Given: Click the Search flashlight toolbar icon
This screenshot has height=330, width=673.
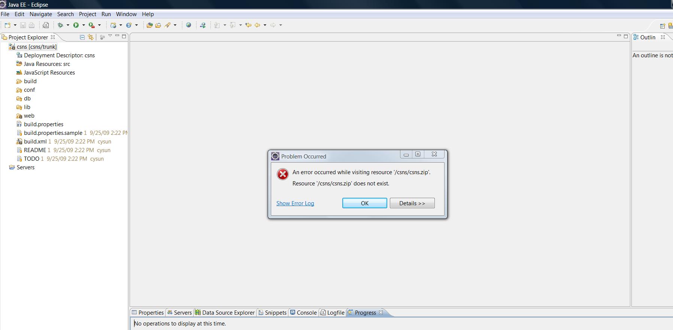Looking at the screenshot, I should [167, 25].
